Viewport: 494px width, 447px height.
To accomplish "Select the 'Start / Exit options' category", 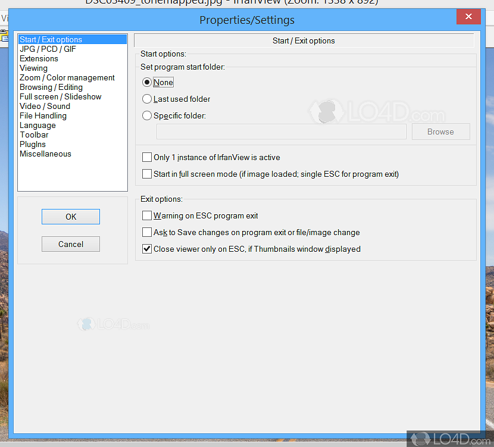I will [73, 39].
